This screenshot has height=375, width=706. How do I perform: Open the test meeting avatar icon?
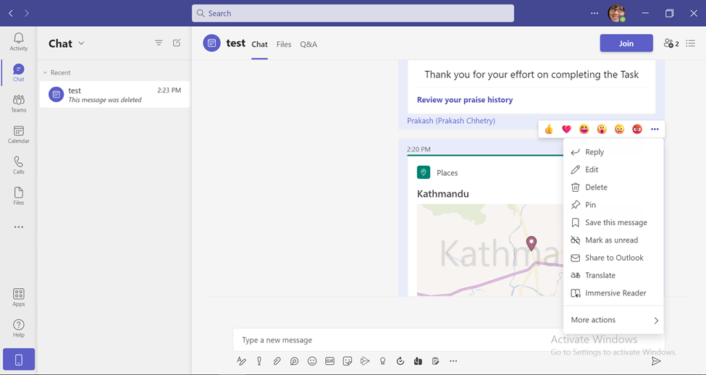click(211, 43)
